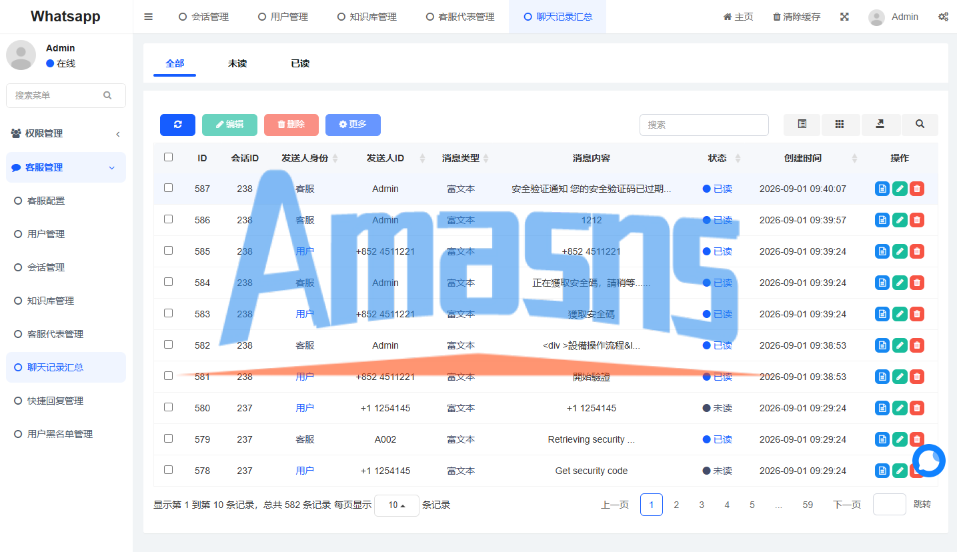Check the box for record 583
The height and width of the screenshot is (552, 957).
[168, 313]
